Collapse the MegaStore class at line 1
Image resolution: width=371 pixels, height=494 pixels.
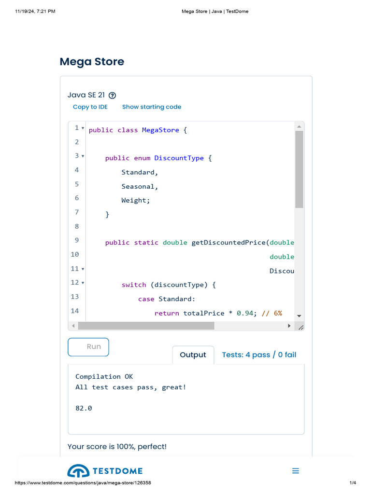point(83,128)
